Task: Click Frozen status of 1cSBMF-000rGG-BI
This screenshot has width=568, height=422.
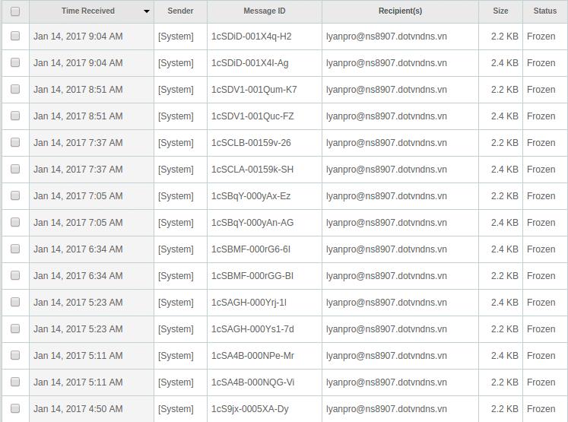Action: [541, 276]
